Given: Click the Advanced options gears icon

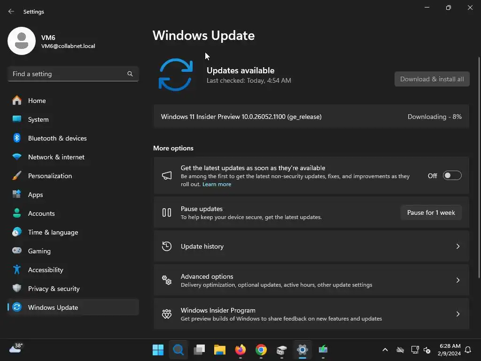Looking at the screenshot, I should tap(167, 280).
